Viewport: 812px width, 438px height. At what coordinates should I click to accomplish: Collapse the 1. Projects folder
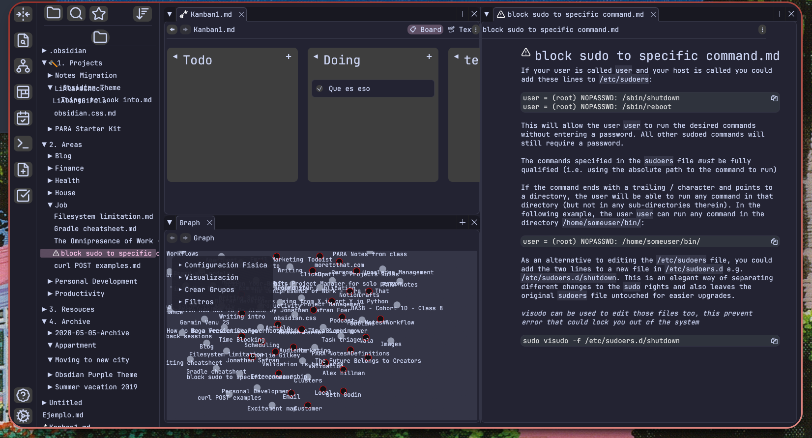44,63
